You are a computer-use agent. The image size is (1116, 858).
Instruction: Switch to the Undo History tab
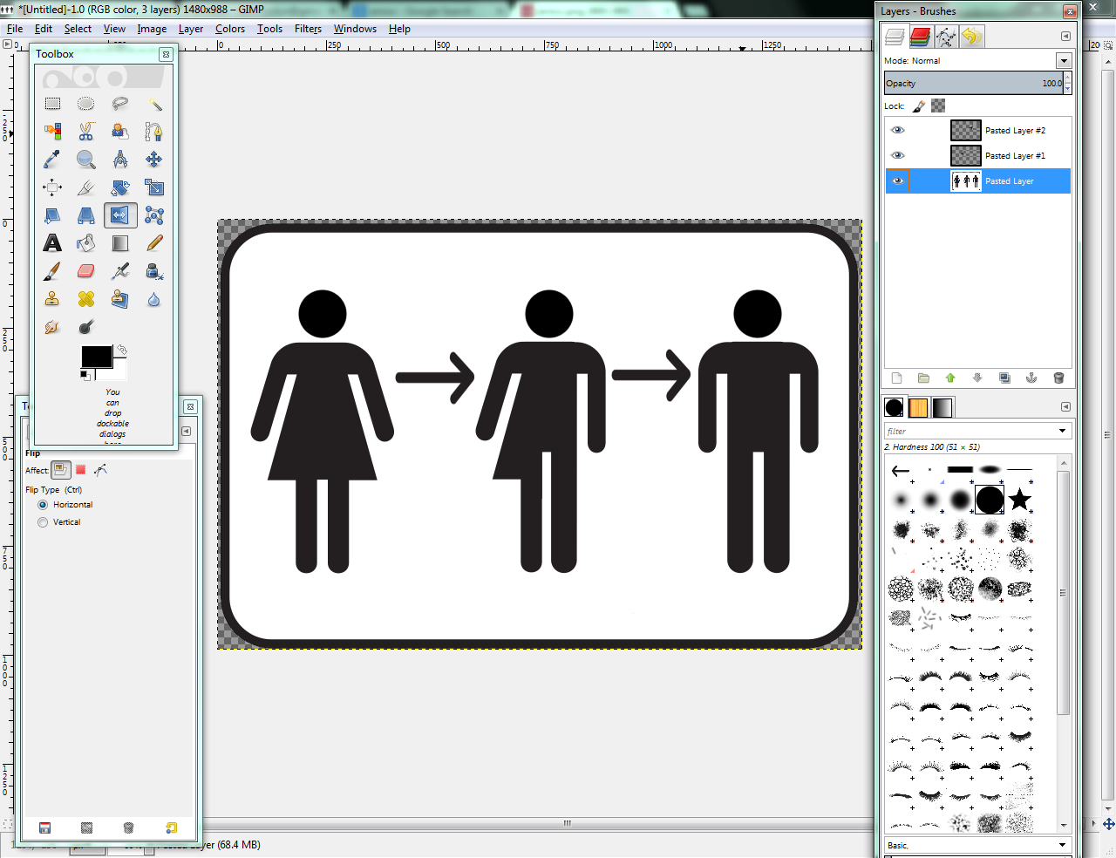coord(972,37)
